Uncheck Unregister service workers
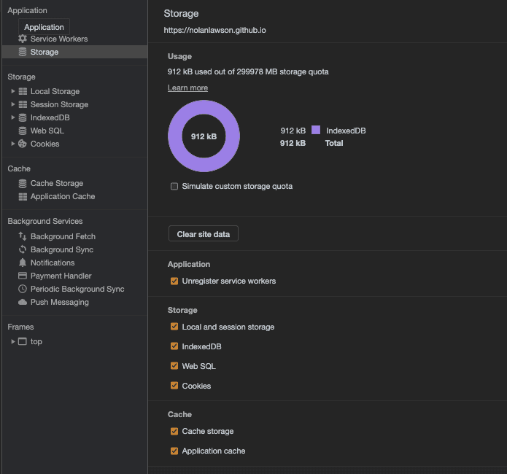The width and height of the screenshot is (507, 474). point(174,281)
